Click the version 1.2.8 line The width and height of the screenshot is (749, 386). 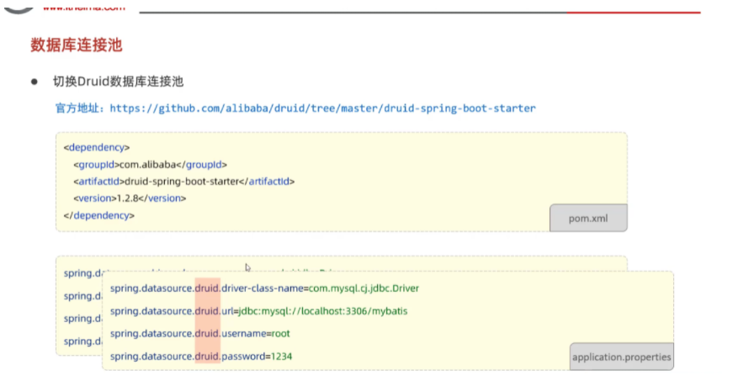coord(130,198)
